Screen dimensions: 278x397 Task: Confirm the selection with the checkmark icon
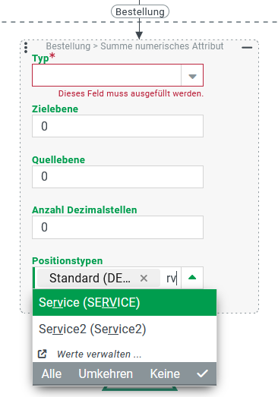point(202,373)
